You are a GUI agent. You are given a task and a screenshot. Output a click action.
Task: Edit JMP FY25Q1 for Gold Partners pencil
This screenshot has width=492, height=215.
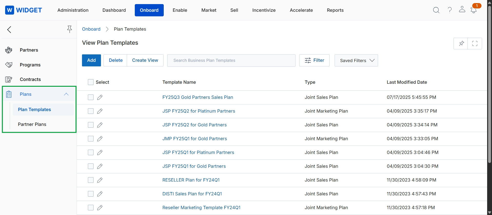[x=100, y=139]
